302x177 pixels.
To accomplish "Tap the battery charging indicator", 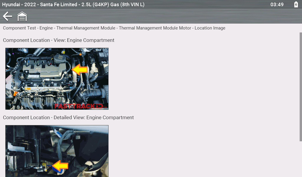I will pyautogui.click(x=296, y=4).
